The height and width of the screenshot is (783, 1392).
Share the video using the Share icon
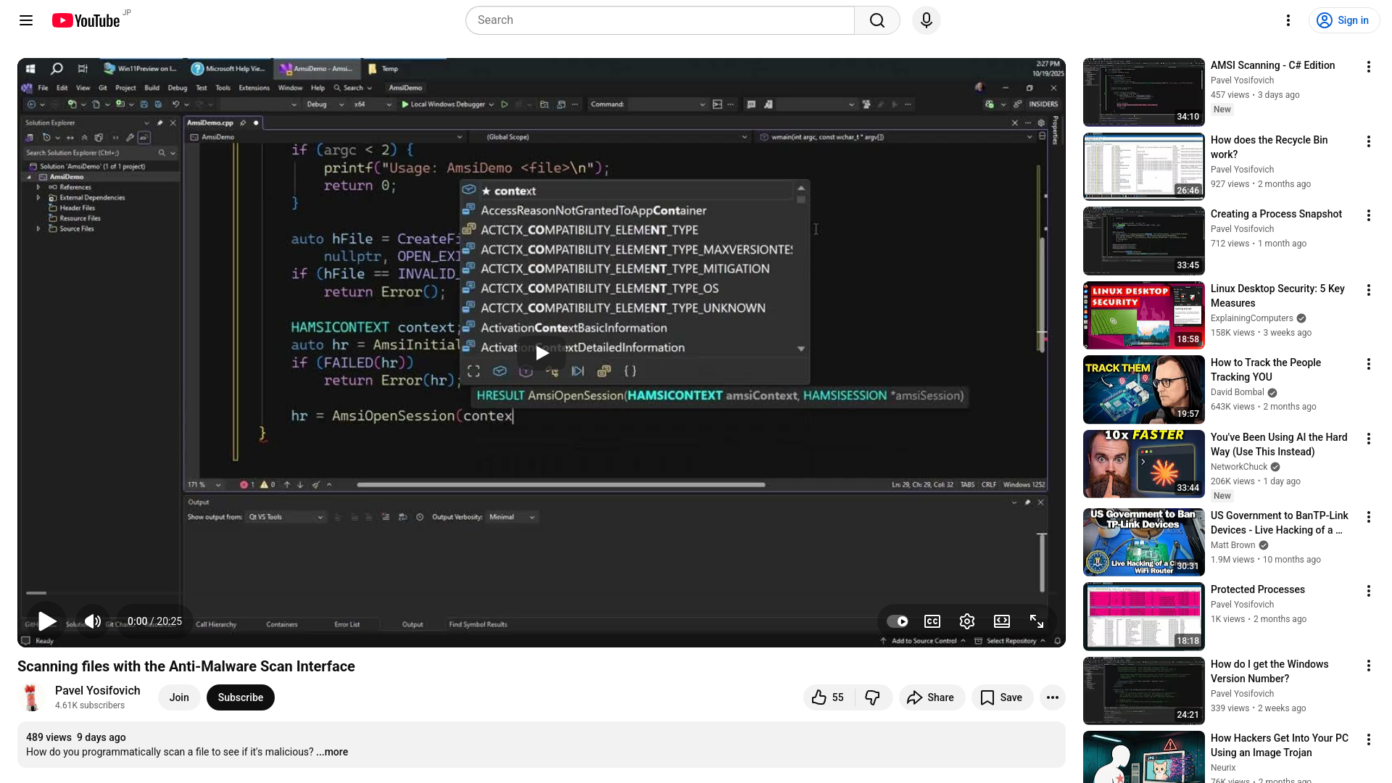point(932,697)
